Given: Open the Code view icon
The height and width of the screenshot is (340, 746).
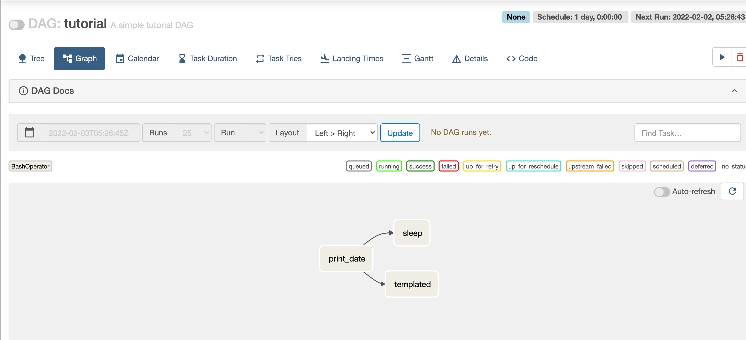Looking at the screenshot, I should 511,59.
